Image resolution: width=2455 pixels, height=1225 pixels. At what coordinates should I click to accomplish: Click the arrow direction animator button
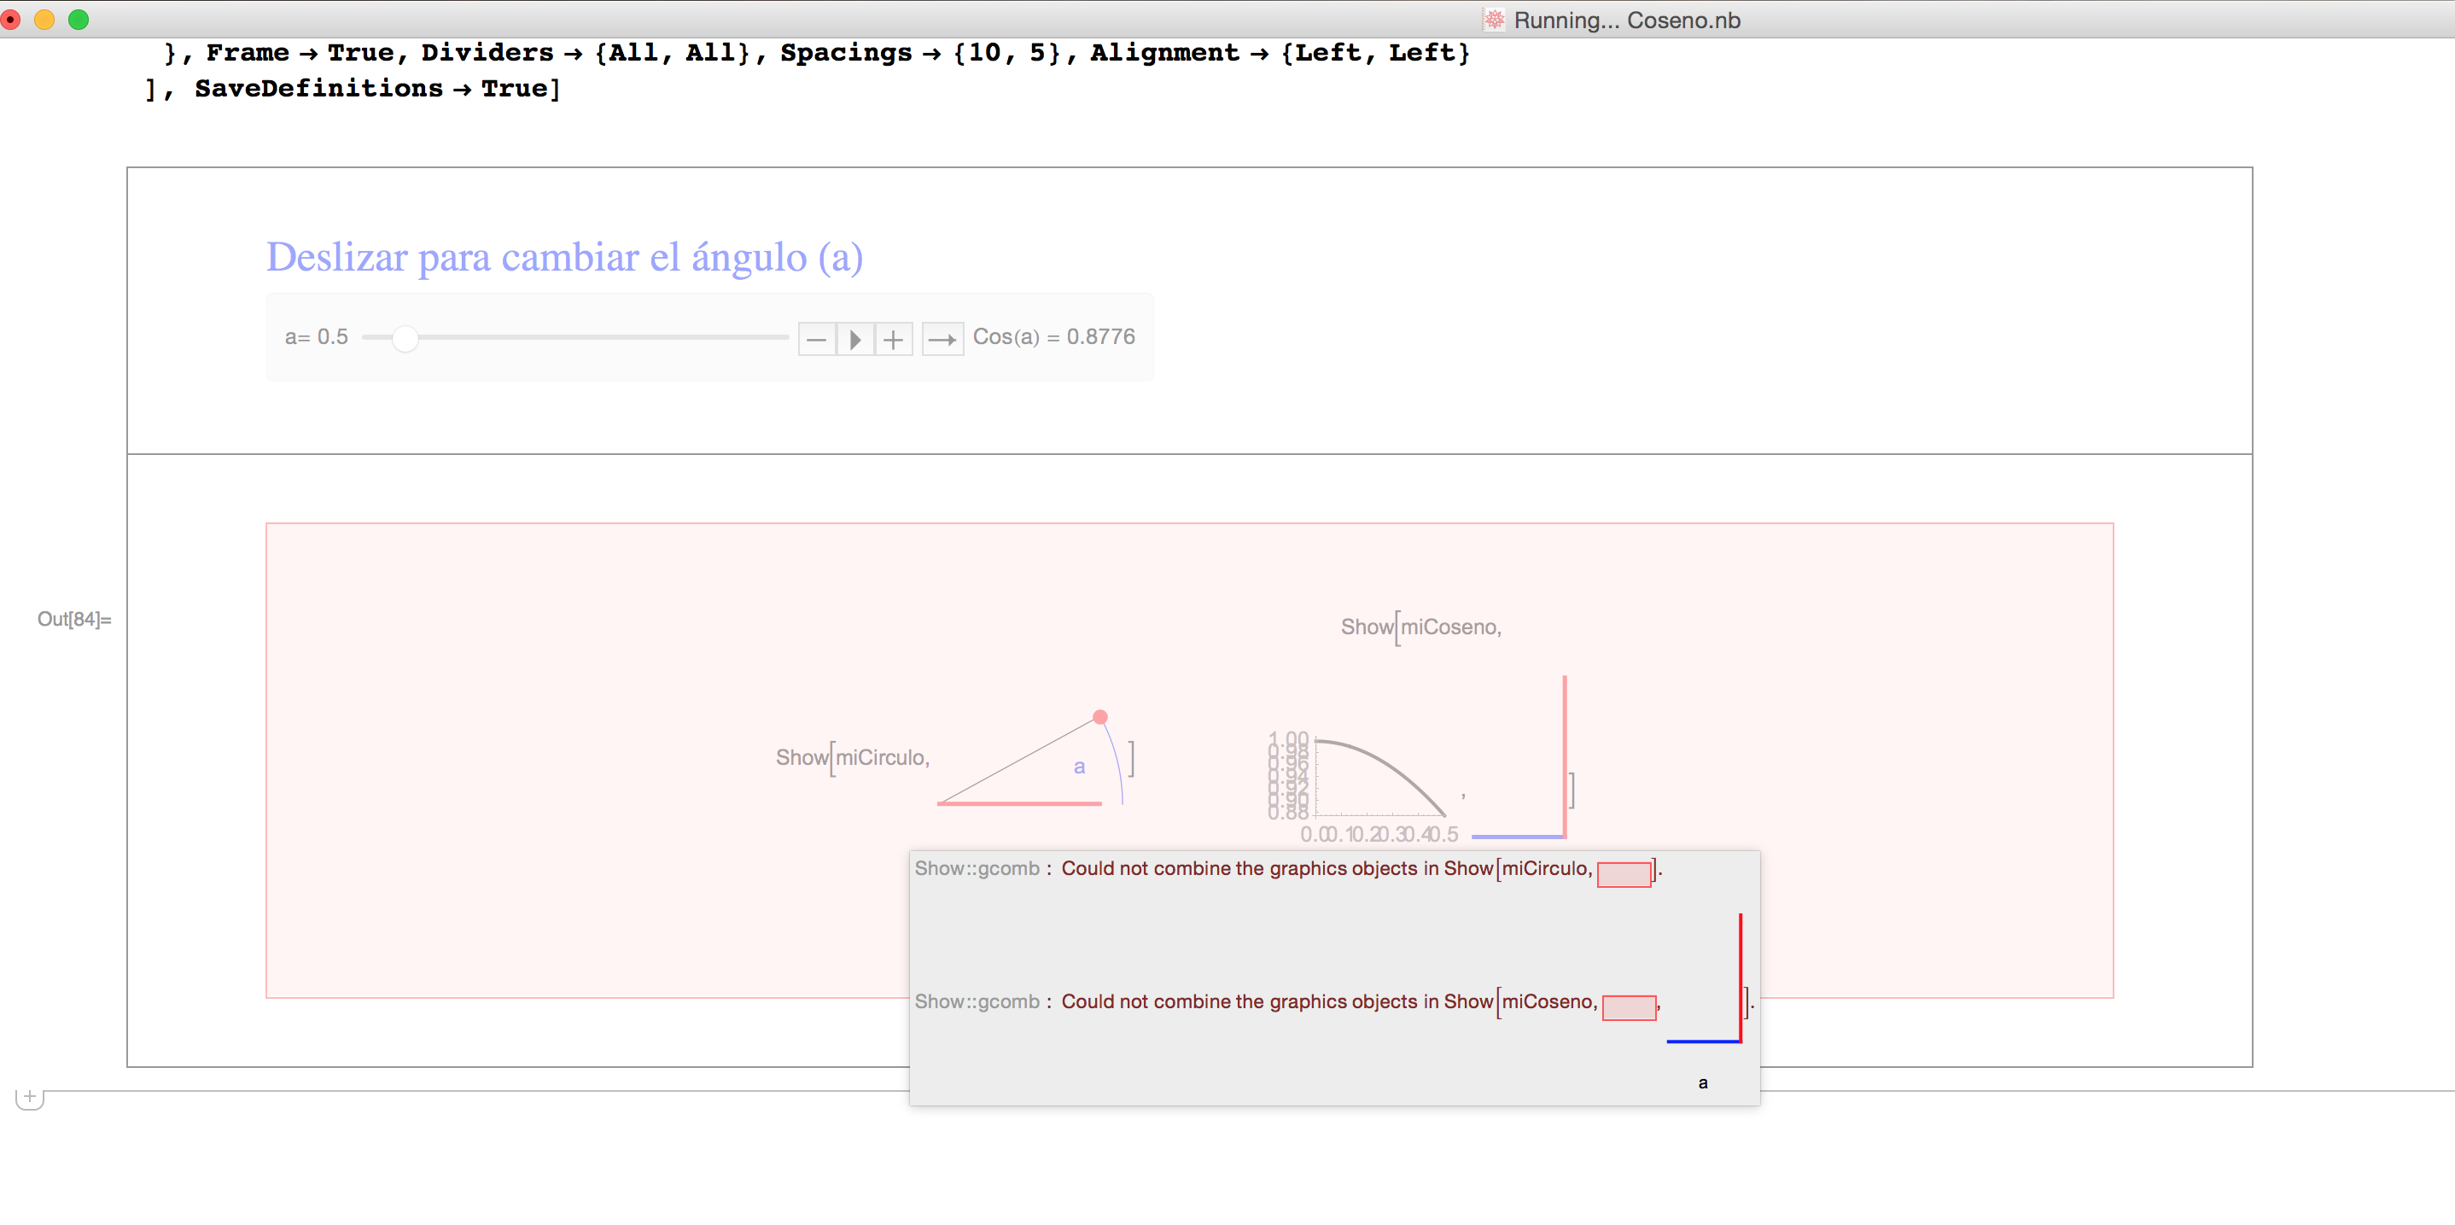pos(942,340)
